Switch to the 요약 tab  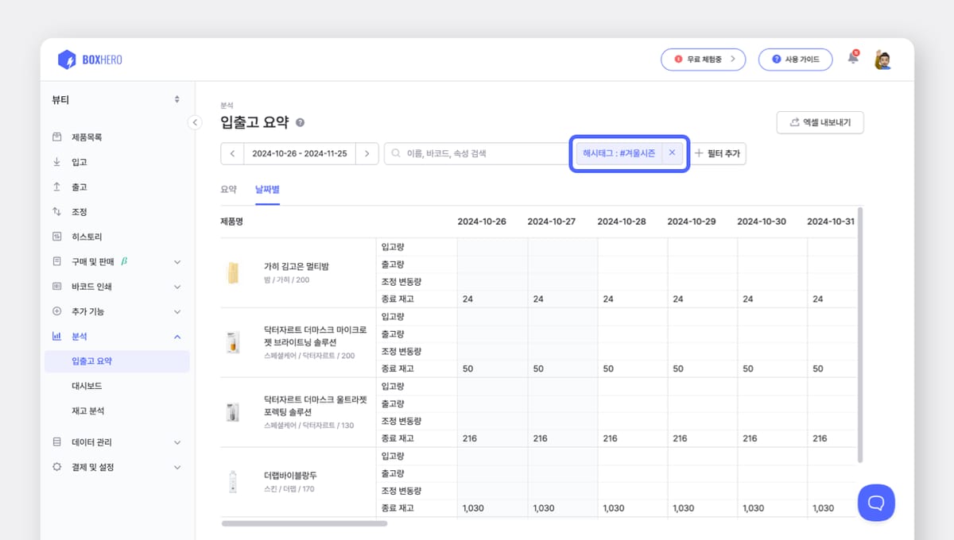pos(228,189)
